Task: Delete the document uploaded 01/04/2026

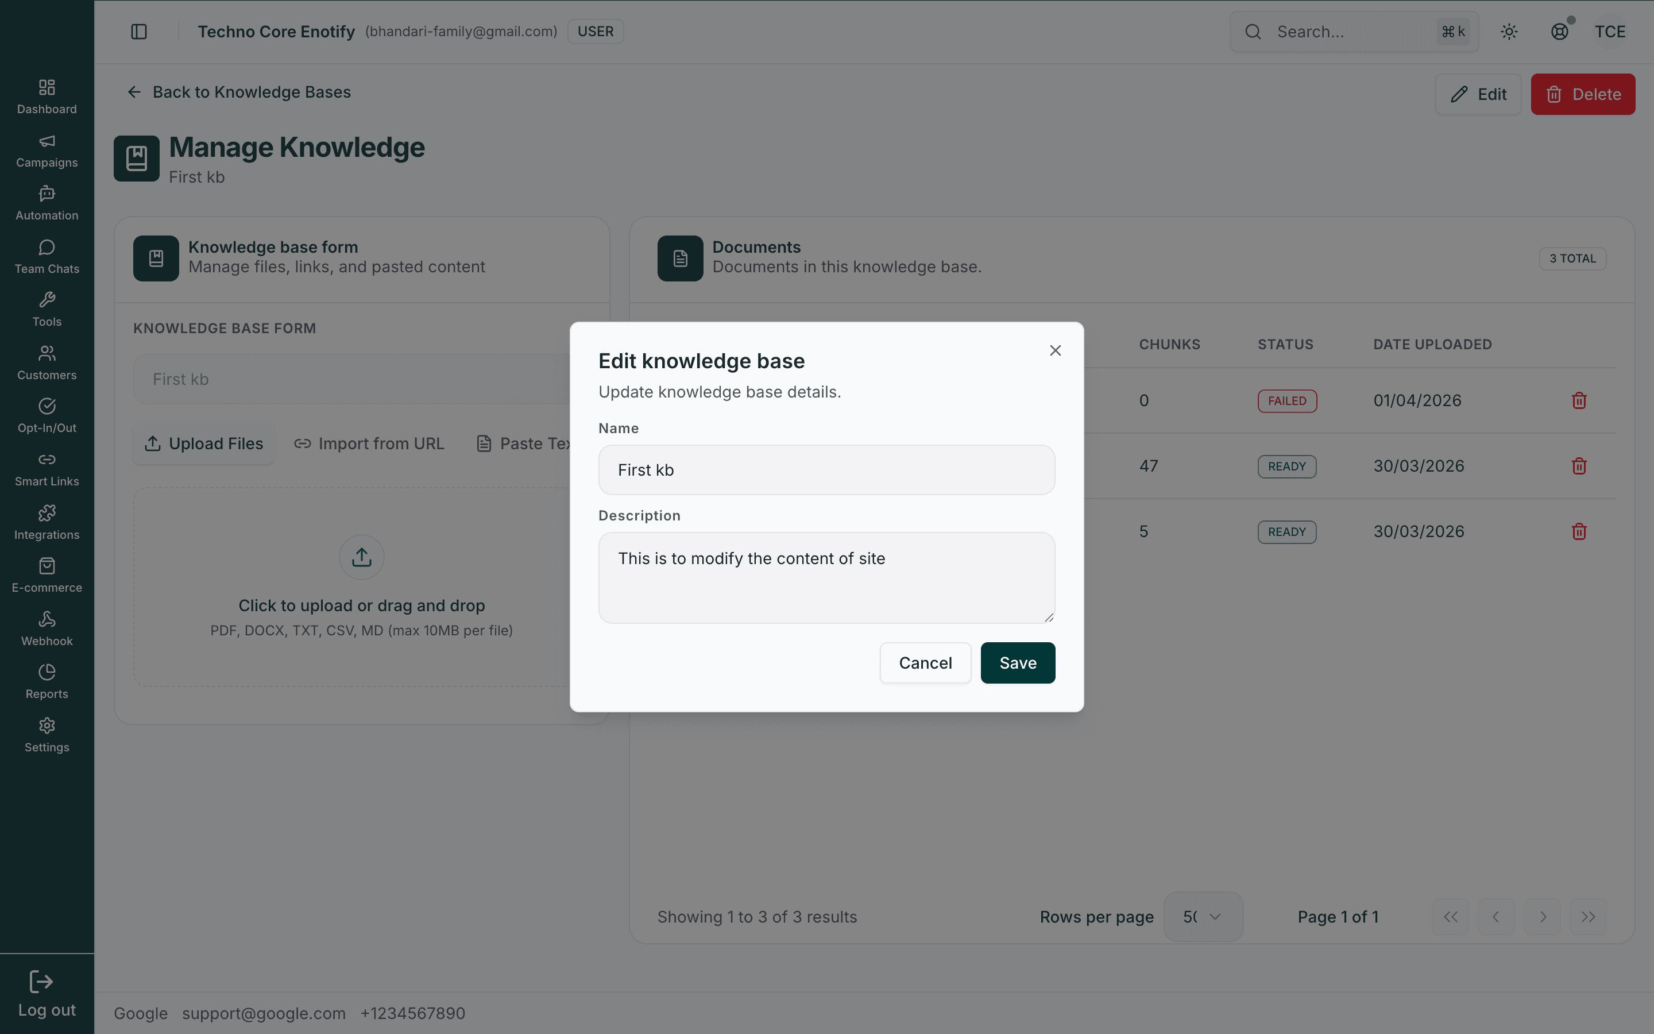Action: point(1579,400)
